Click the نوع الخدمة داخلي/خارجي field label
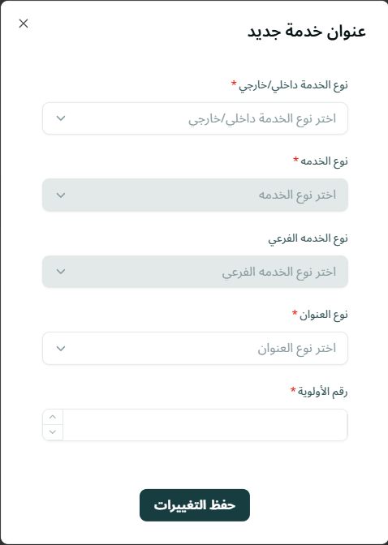Viewport: 388px width, 545px height. pyautogui.click(x=293, y=85)
